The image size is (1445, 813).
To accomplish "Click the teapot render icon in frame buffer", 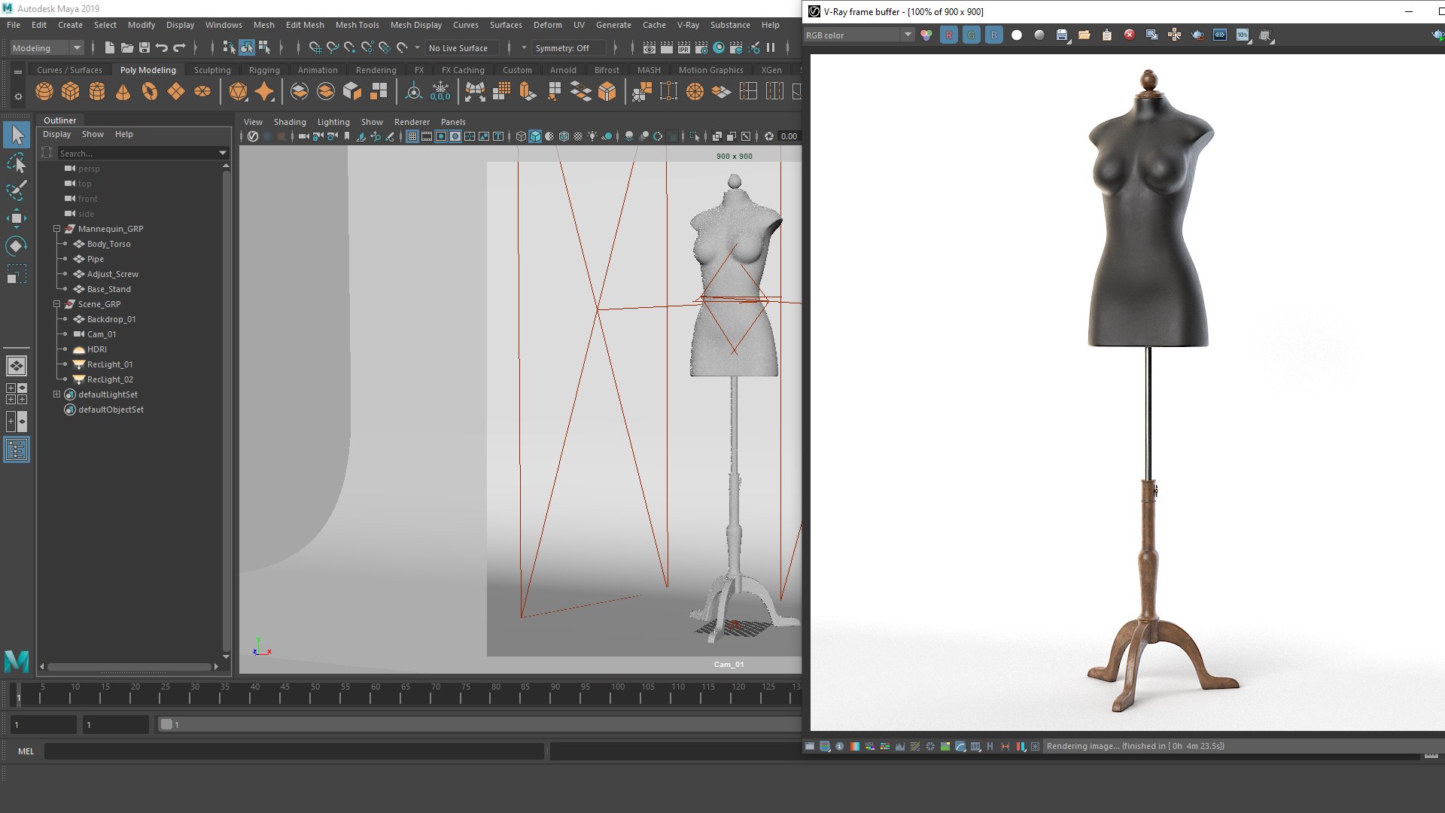I will pos(1197,35).
